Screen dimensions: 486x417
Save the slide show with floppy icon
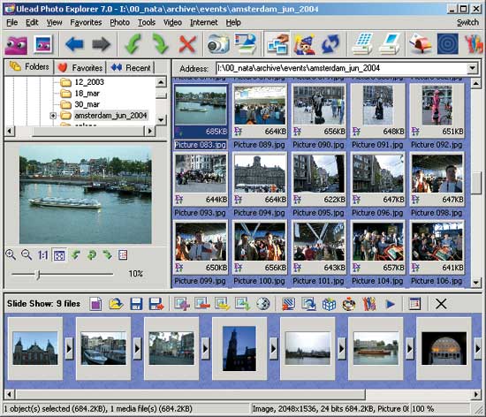coord(136,304)
